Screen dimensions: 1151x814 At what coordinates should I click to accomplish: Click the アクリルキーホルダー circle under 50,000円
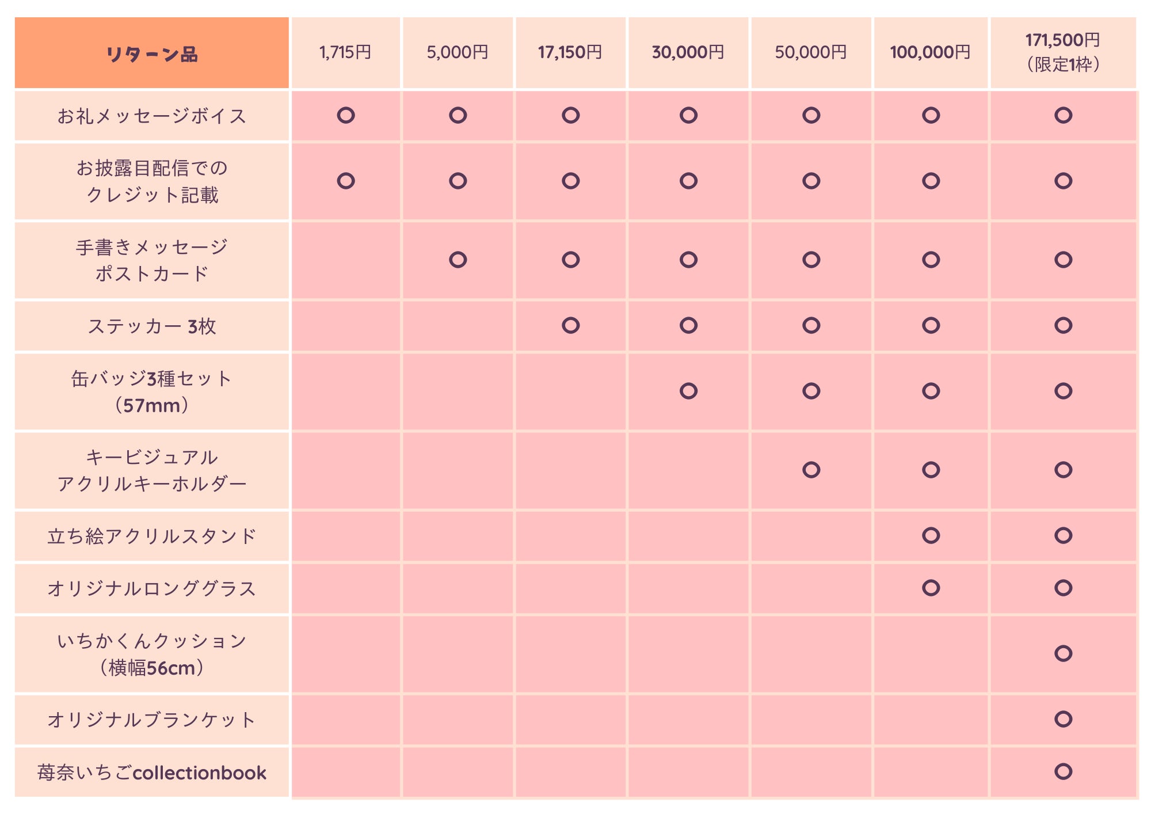tap(811, 470)
